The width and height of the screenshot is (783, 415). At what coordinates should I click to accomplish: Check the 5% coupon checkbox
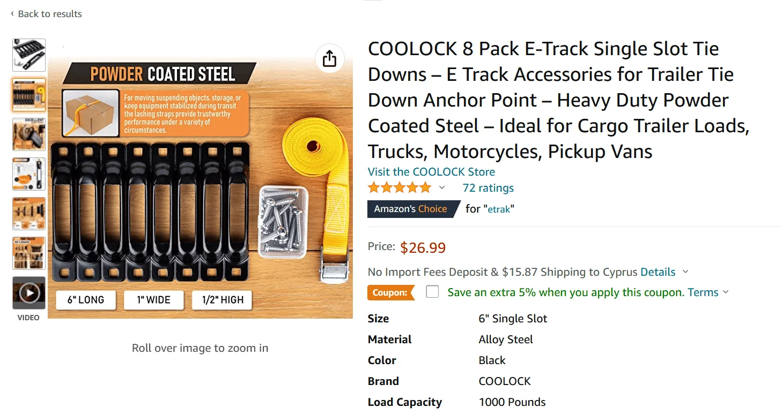432,292
